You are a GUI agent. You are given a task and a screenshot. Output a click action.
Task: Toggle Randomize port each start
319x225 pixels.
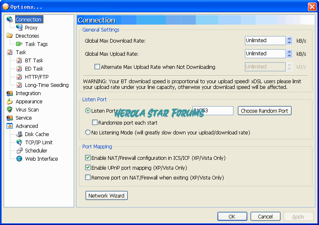click(95, 123)
